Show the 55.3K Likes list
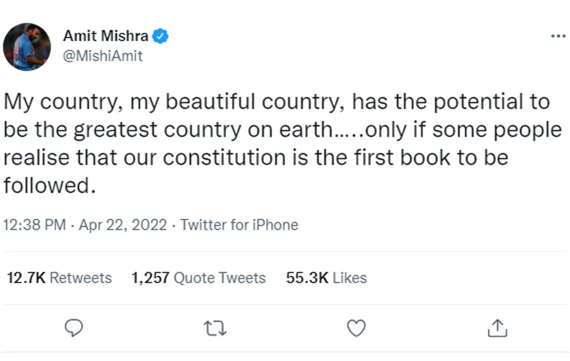The image size is (570, 361). point(326,278)
